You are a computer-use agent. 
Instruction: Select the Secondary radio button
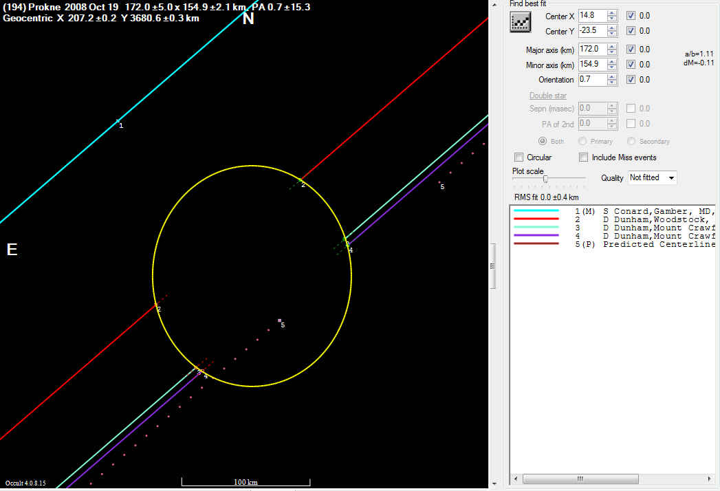[x=631, y=141]
